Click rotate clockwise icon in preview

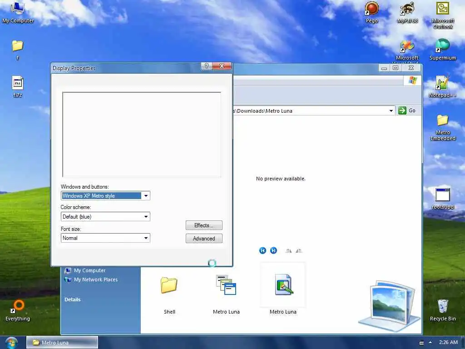[x=288, y=251]
